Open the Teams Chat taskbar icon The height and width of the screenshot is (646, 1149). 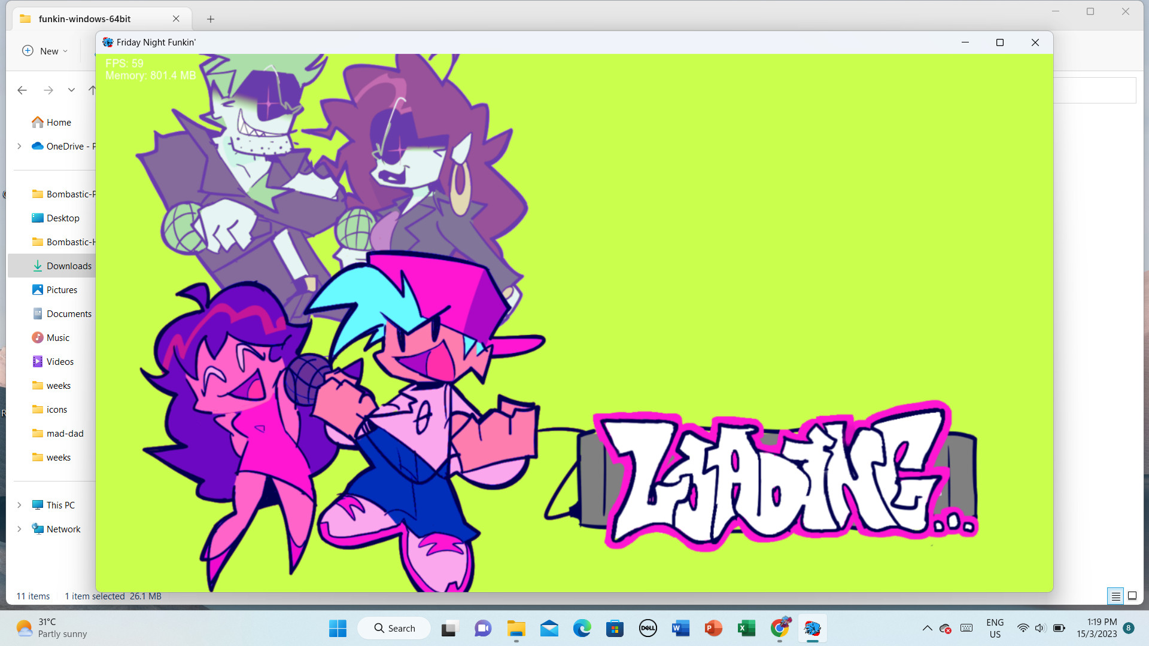click(x=483, y=628)
